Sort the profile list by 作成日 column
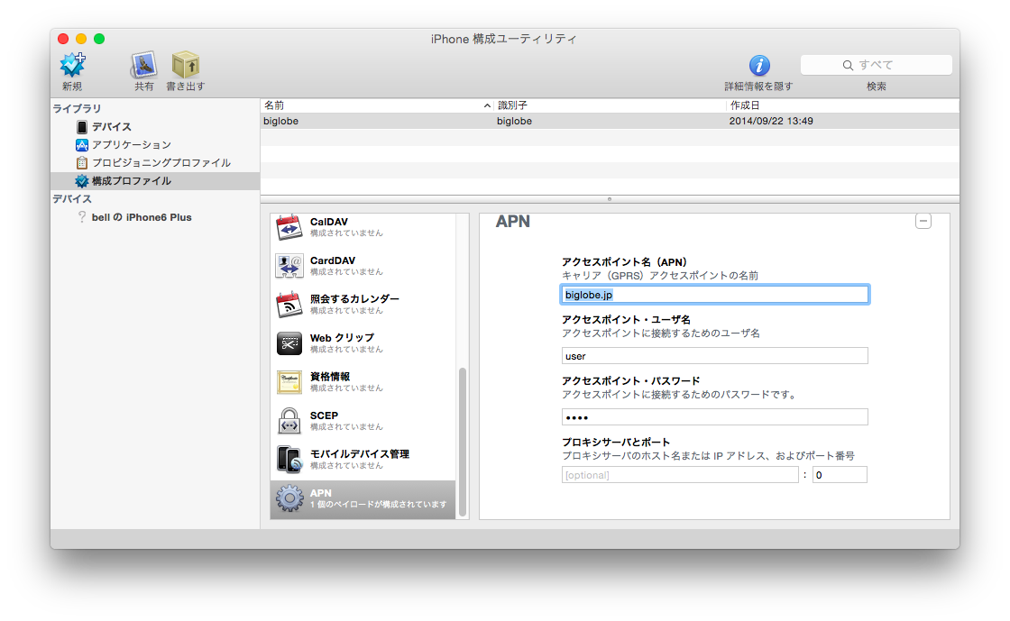 click(842, 105)
